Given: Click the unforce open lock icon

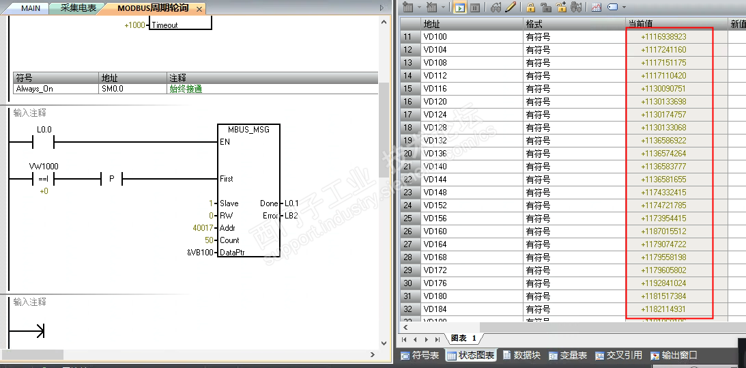Looking at the screenshot, I should point(546,7).
